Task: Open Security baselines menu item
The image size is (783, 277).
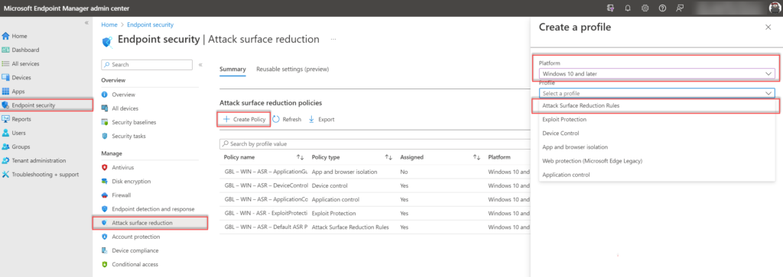Action: pos(134,122)
